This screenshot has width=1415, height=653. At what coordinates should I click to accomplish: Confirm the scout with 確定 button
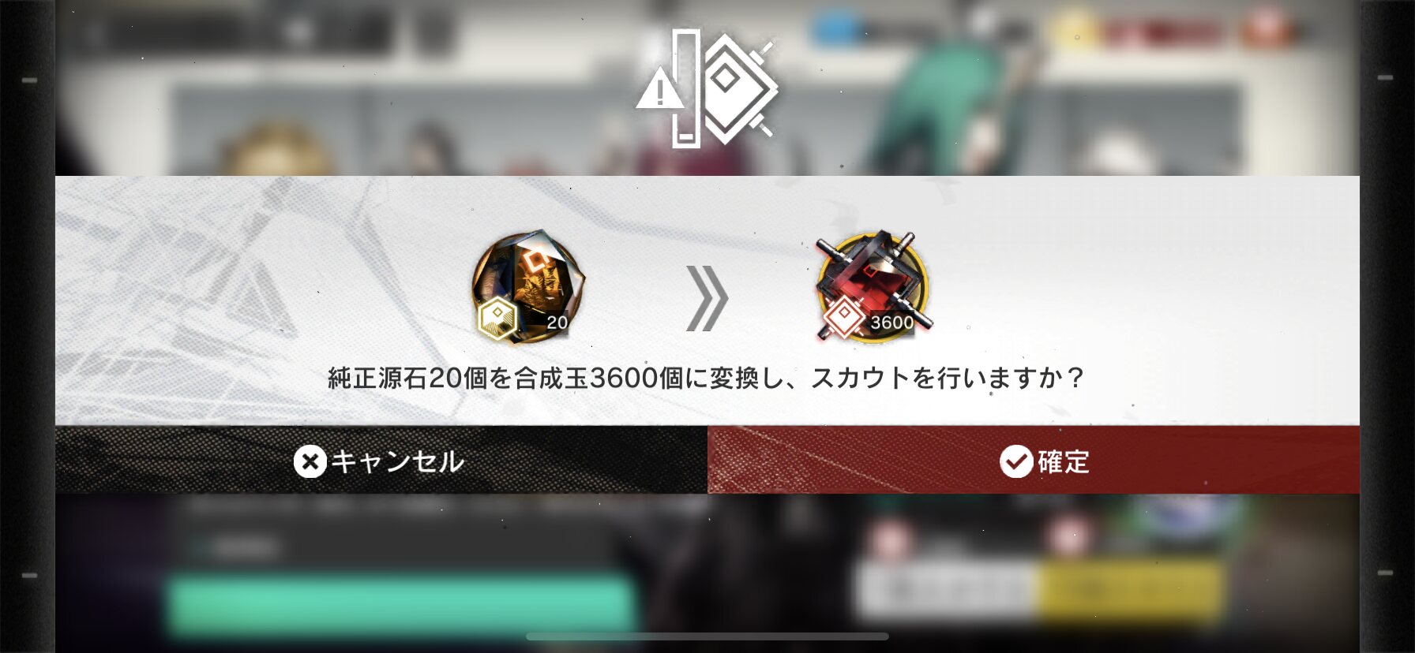[x=1034, y=460]
